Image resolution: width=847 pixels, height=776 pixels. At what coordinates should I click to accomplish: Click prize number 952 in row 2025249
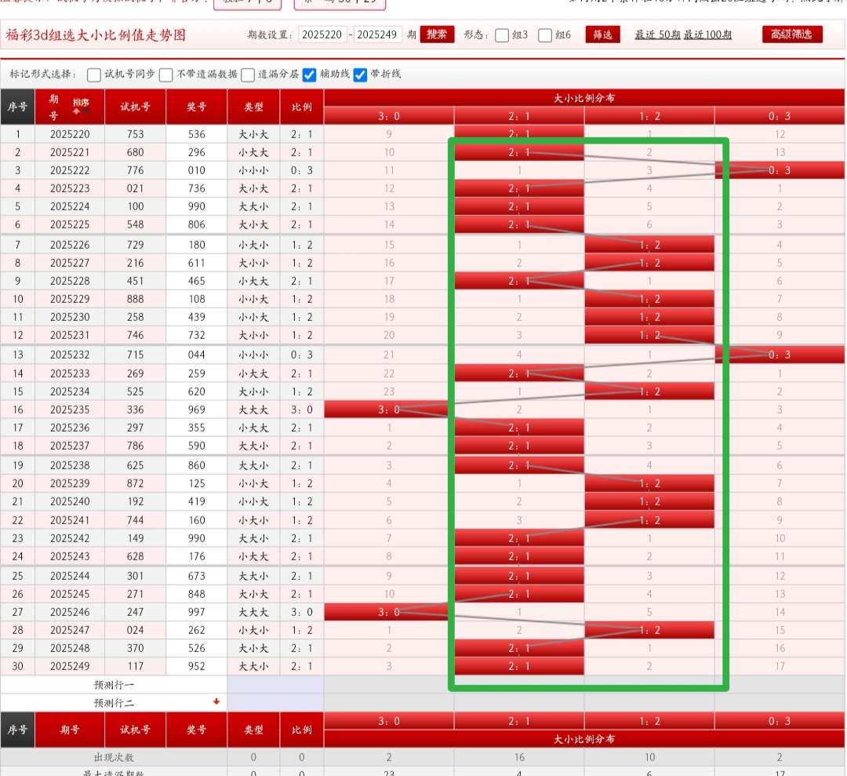[197, 666]
